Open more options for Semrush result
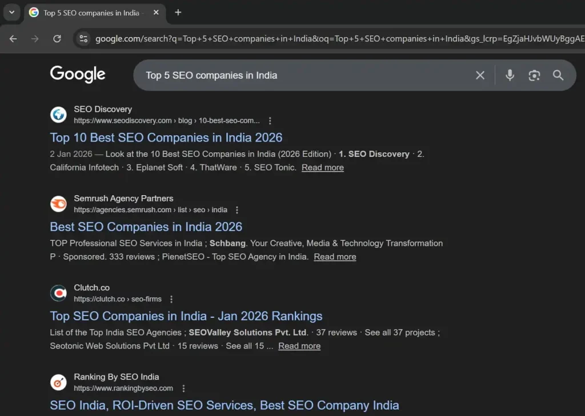The height and width of the screenshot is (416, 585). point(237,210)
